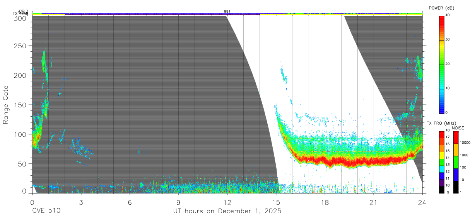Pick the green swatch in NOISE legend

tap(456, 162)
